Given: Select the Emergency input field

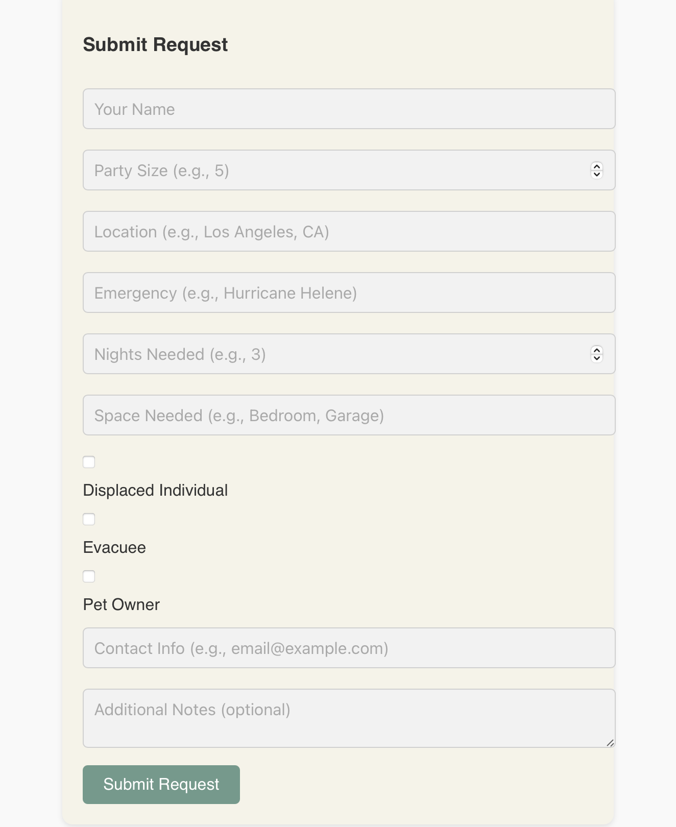Looking at the screenshot, I should [x=349, y=293].
